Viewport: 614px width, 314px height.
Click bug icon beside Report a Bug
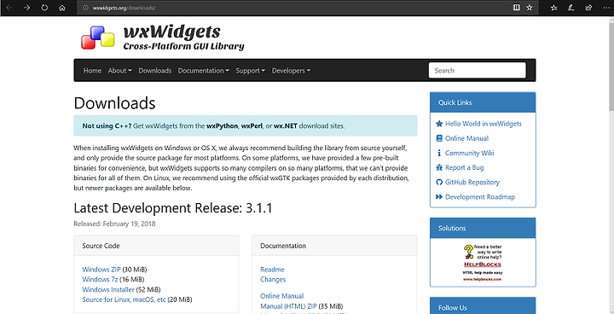click(x=439, y=167)
